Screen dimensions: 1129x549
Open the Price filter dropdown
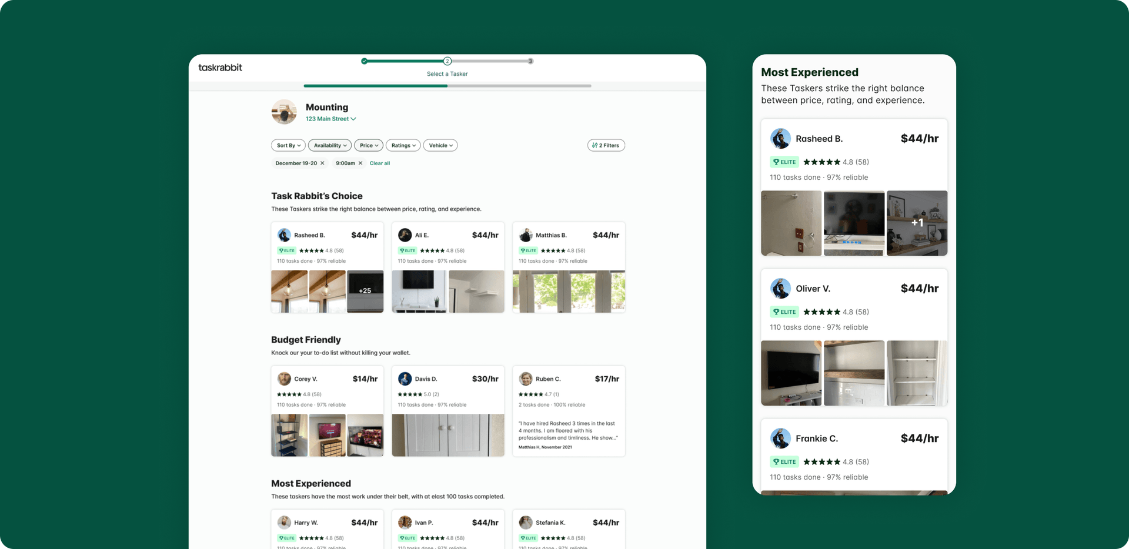click(x=369, y=146)
